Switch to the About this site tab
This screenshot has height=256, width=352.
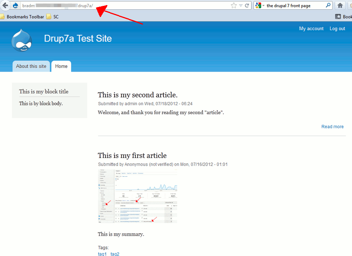pyautogui.click(x=31, y=66)
